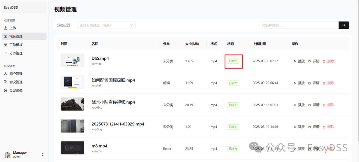Select 视频管理 in the sidebar
This screenshot has width=359, height=162.
pyautogui.click(x=16, y=36)
